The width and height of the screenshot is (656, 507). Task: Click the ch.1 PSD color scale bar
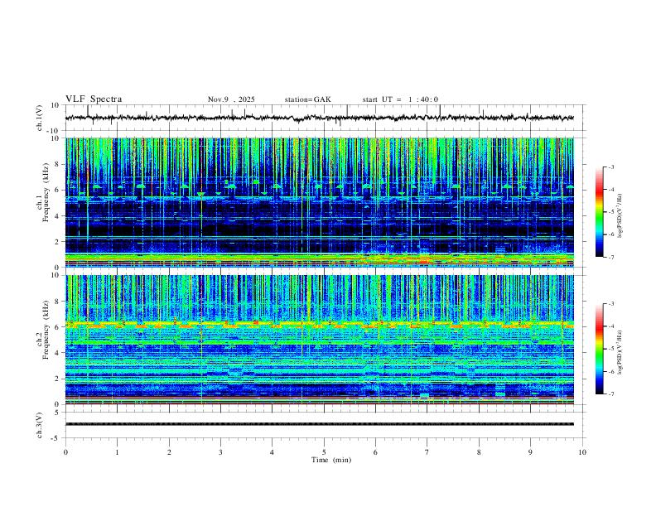[599, 212]
